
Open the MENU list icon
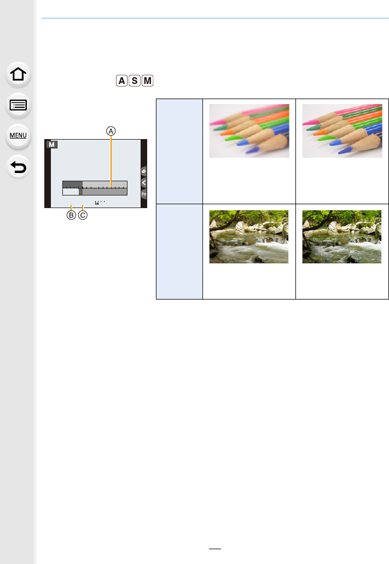[18, 136]
